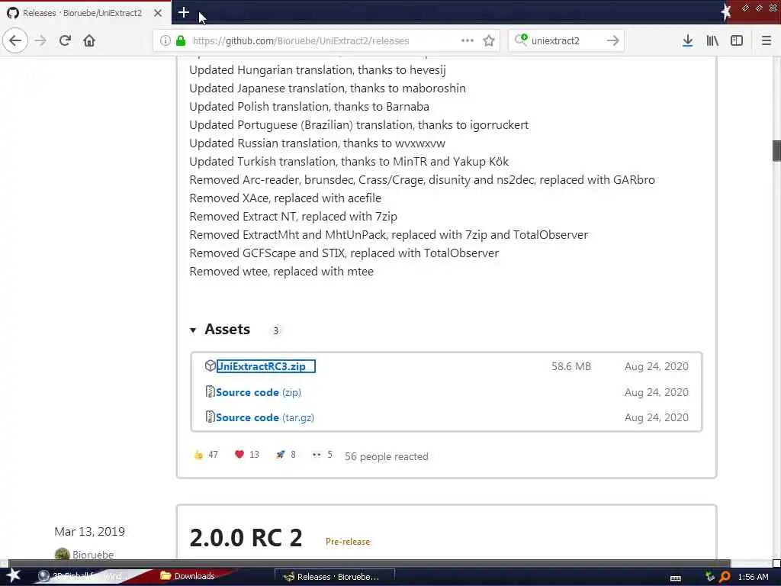Click the horizontal scrollbar at page bottom
The width and height of the screenshot is (781, 586).
click(370, 564)
